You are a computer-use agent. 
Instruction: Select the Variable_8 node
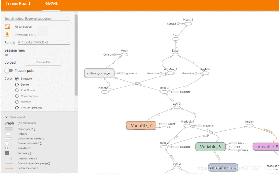(266, 147)
